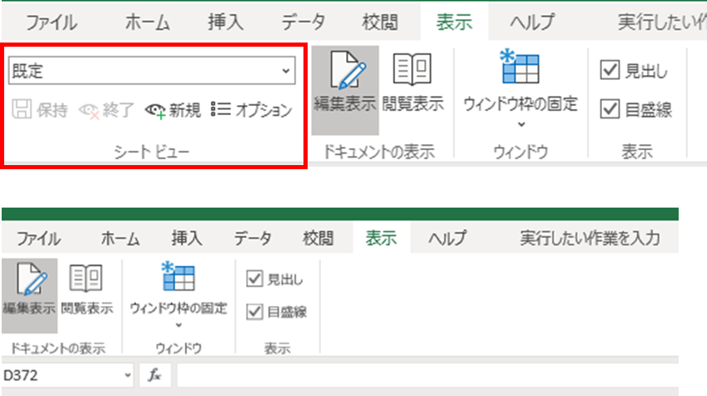Click the 終了 sheet view button
The width and height of the screenshot is (707, 396).
point(107,110)
